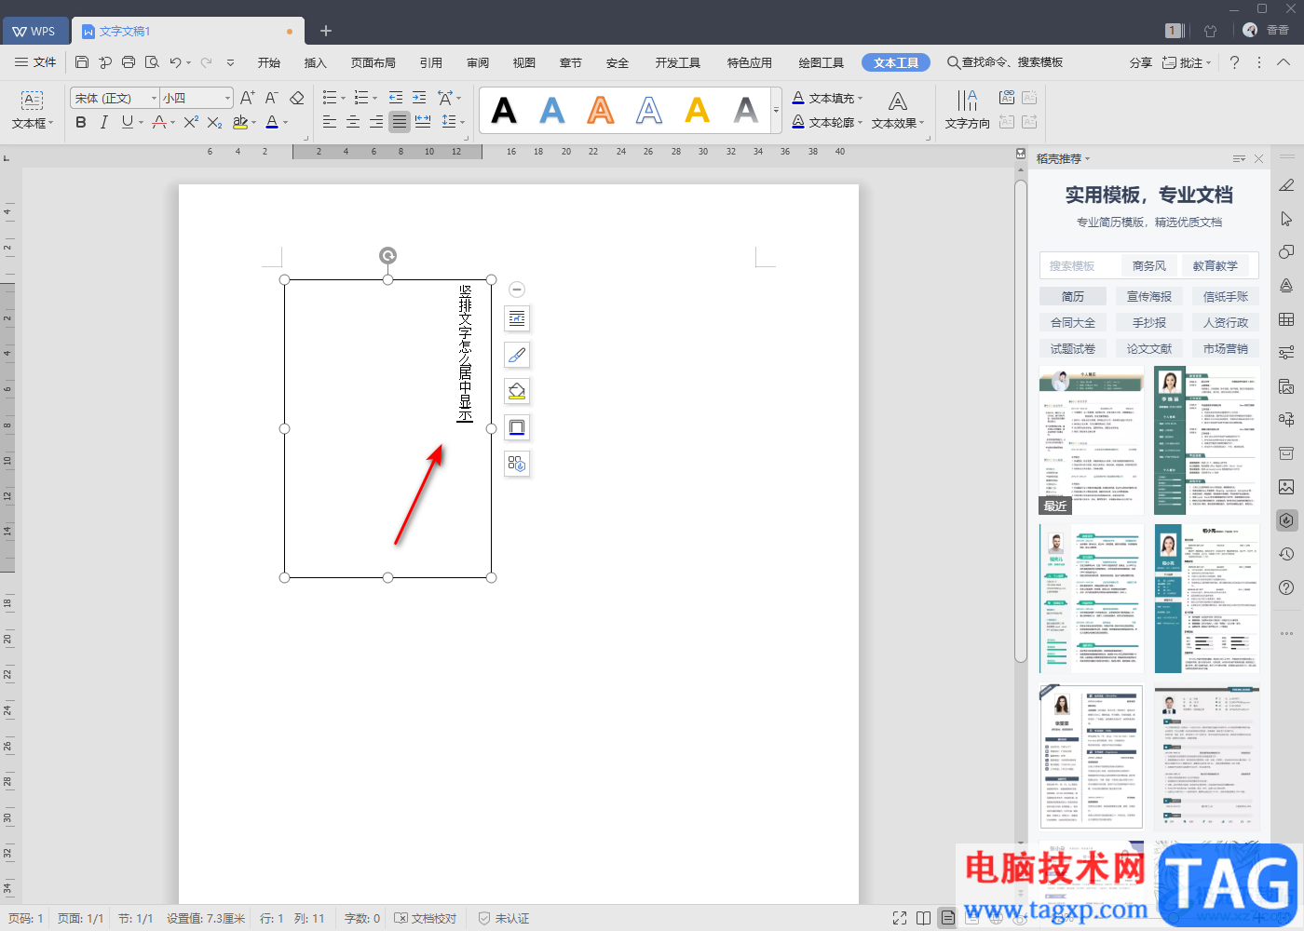The width and height of the screenshot is (1304, 931).
Task: Toggle italic formatting
Action: 104,122
